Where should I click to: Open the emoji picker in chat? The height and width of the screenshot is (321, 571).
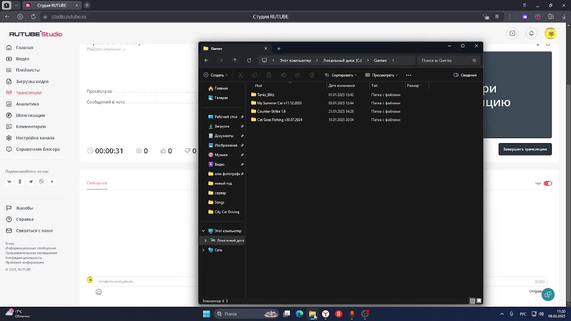pos(99,292)
